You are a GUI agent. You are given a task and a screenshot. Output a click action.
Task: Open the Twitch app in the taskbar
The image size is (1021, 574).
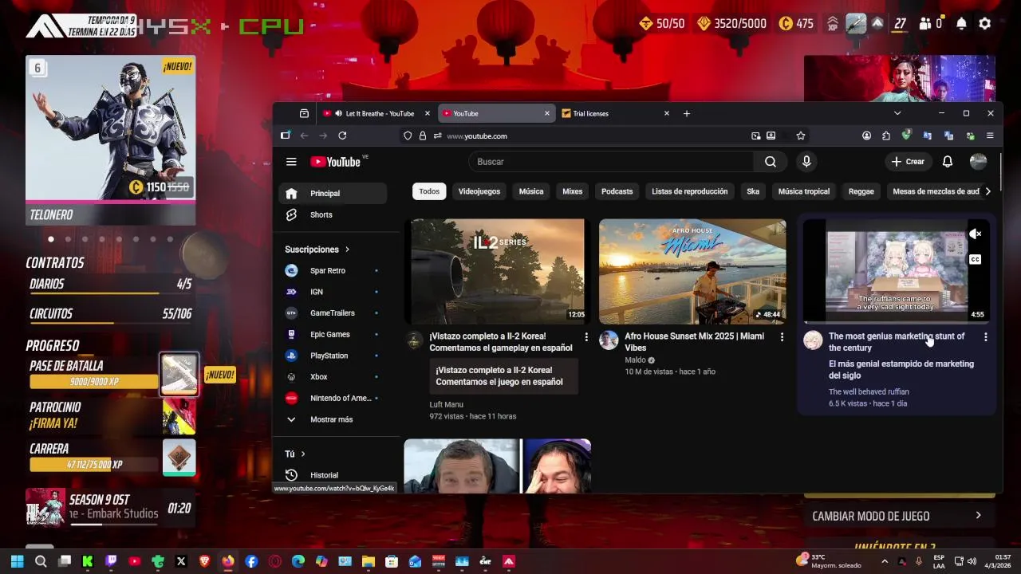tap(112, 561)
